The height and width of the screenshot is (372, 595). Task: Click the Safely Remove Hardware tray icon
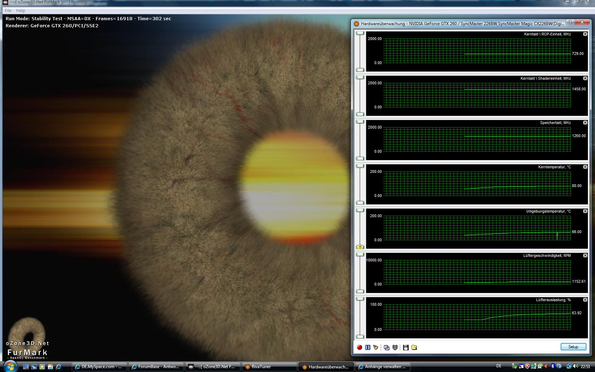[x=515, y=366]
